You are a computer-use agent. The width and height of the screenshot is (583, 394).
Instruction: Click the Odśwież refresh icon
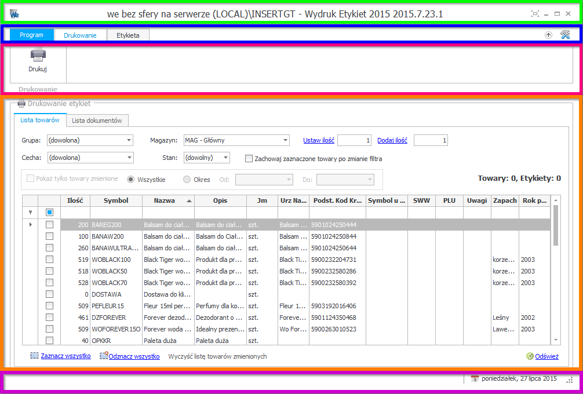[x=530, y=356]
